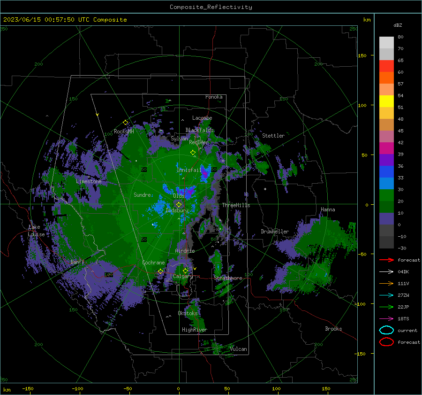Click the asterisk marker above Limestone

[x=89, y=177]
